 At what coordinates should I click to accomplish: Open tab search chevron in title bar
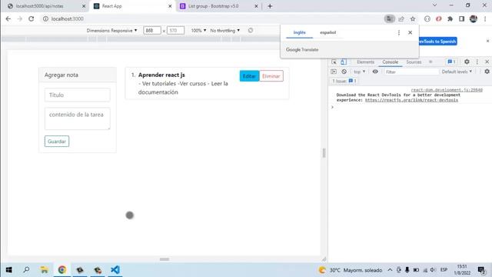434,5
